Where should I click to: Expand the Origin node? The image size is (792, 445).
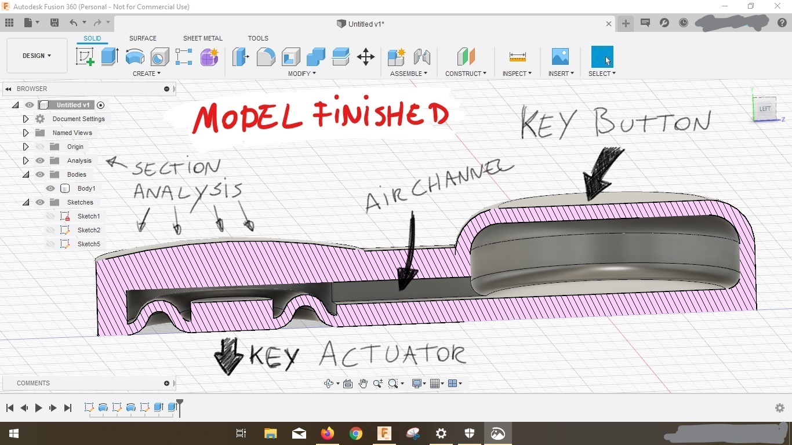tap(26, 147)
